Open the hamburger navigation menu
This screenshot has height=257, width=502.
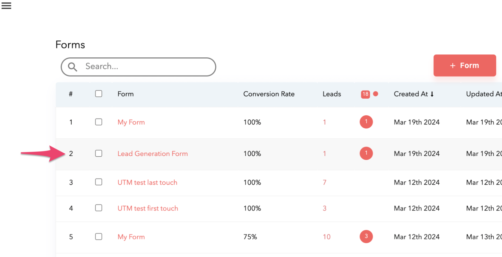click(x=6, y=6)
